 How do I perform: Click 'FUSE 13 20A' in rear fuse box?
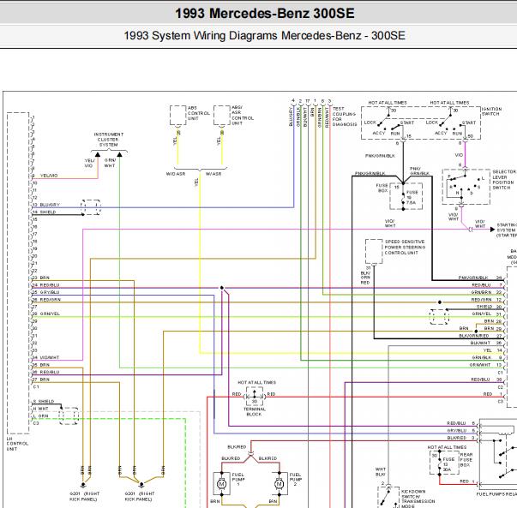[x=448, y=464]
